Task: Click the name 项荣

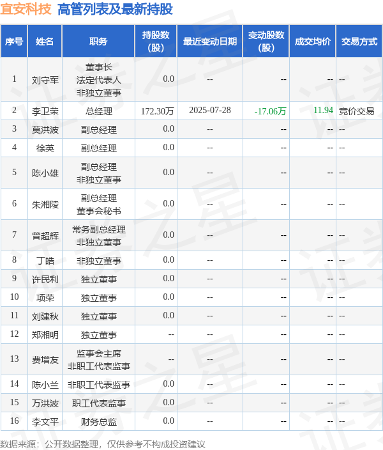Action: (45, 298)
